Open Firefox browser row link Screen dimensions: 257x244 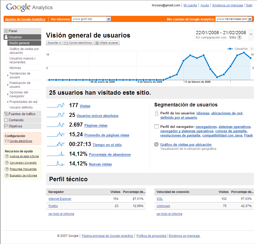(53, 206)
